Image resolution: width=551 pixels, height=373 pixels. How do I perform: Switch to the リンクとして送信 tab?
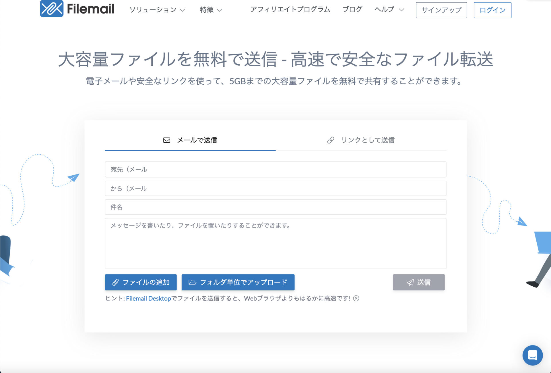coord(368,140)
